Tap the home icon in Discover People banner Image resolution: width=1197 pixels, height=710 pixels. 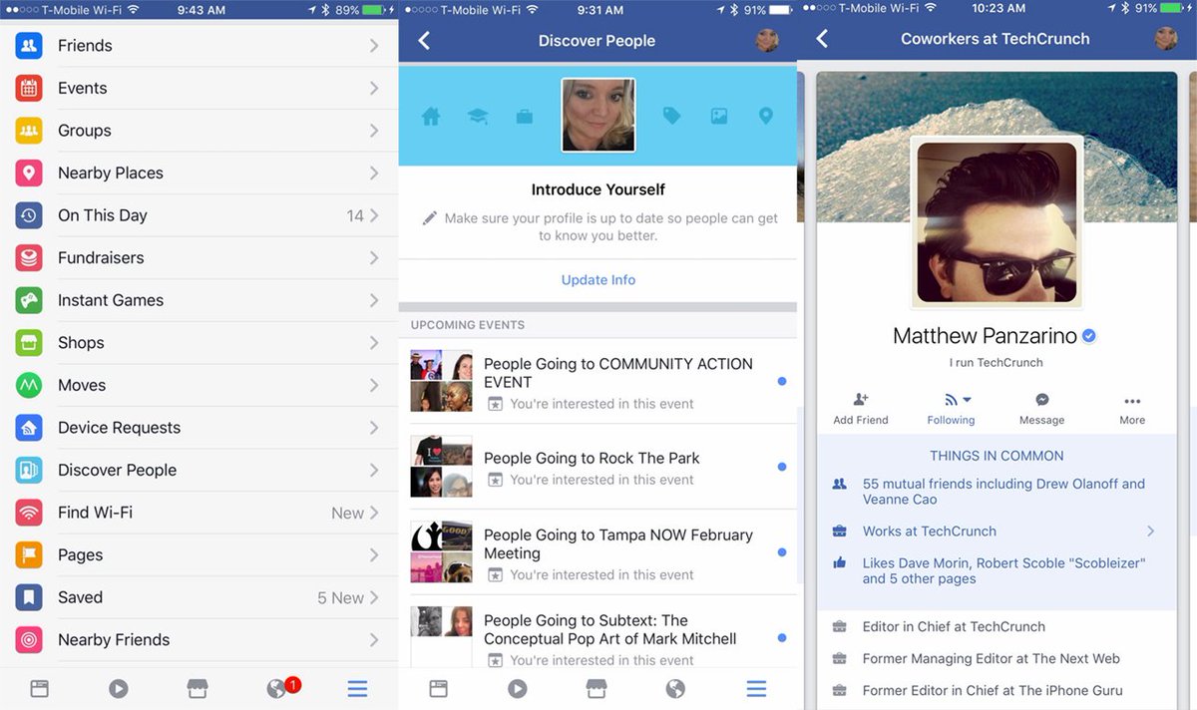431,117
